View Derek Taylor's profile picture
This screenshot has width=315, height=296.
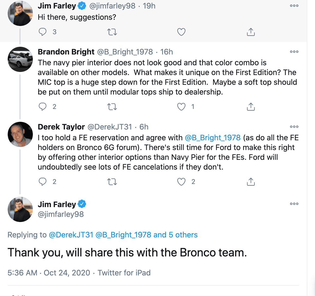point(20,134)
